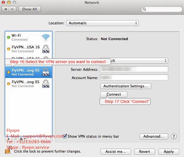Minimize the Network window with the yellow button
The height and width of the screenshot is (157, 184).
click(9, 3)
